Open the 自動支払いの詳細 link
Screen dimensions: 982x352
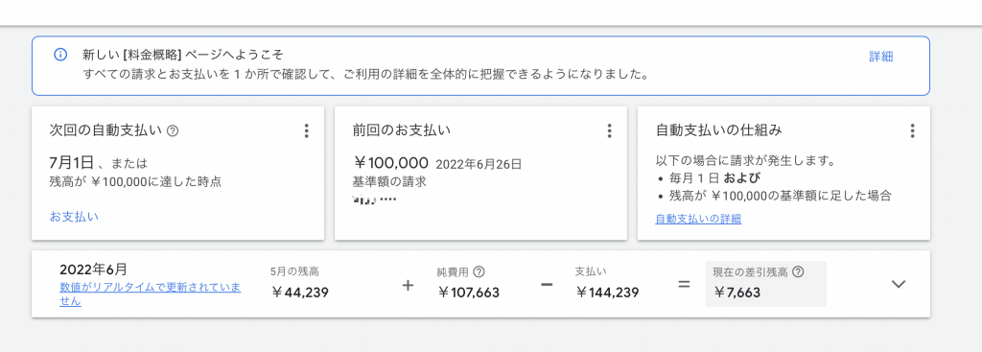[x=698, y=220]
